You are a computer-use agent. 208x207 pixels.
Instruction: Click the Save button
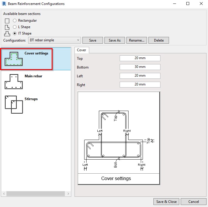click(x=93, y=40)
